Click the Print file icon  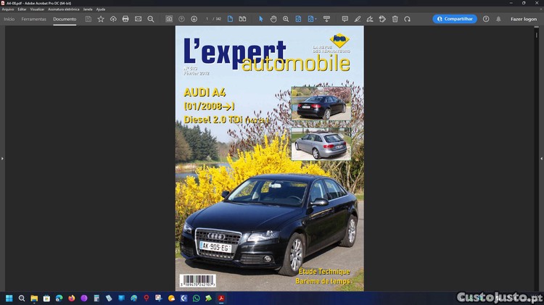point(125,19)
